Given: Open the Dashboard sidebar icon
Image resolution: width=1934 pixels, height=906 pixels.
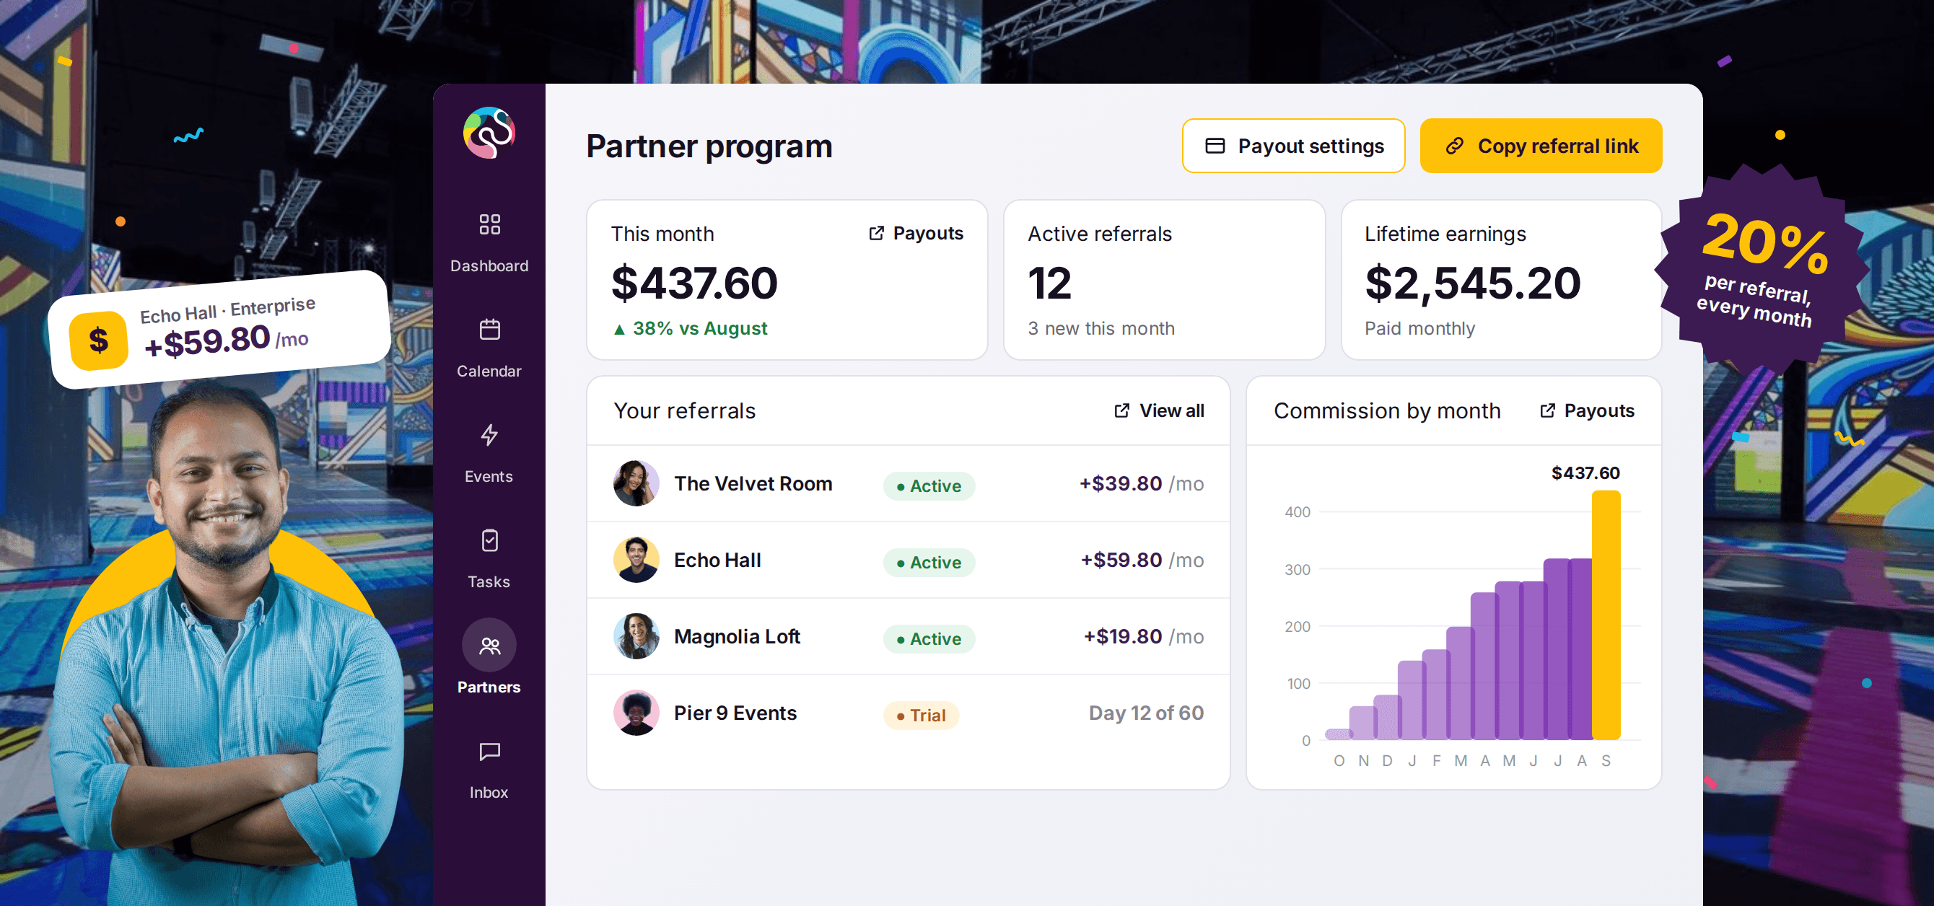Looking at the screenshot, I should [x=489, y=224].
